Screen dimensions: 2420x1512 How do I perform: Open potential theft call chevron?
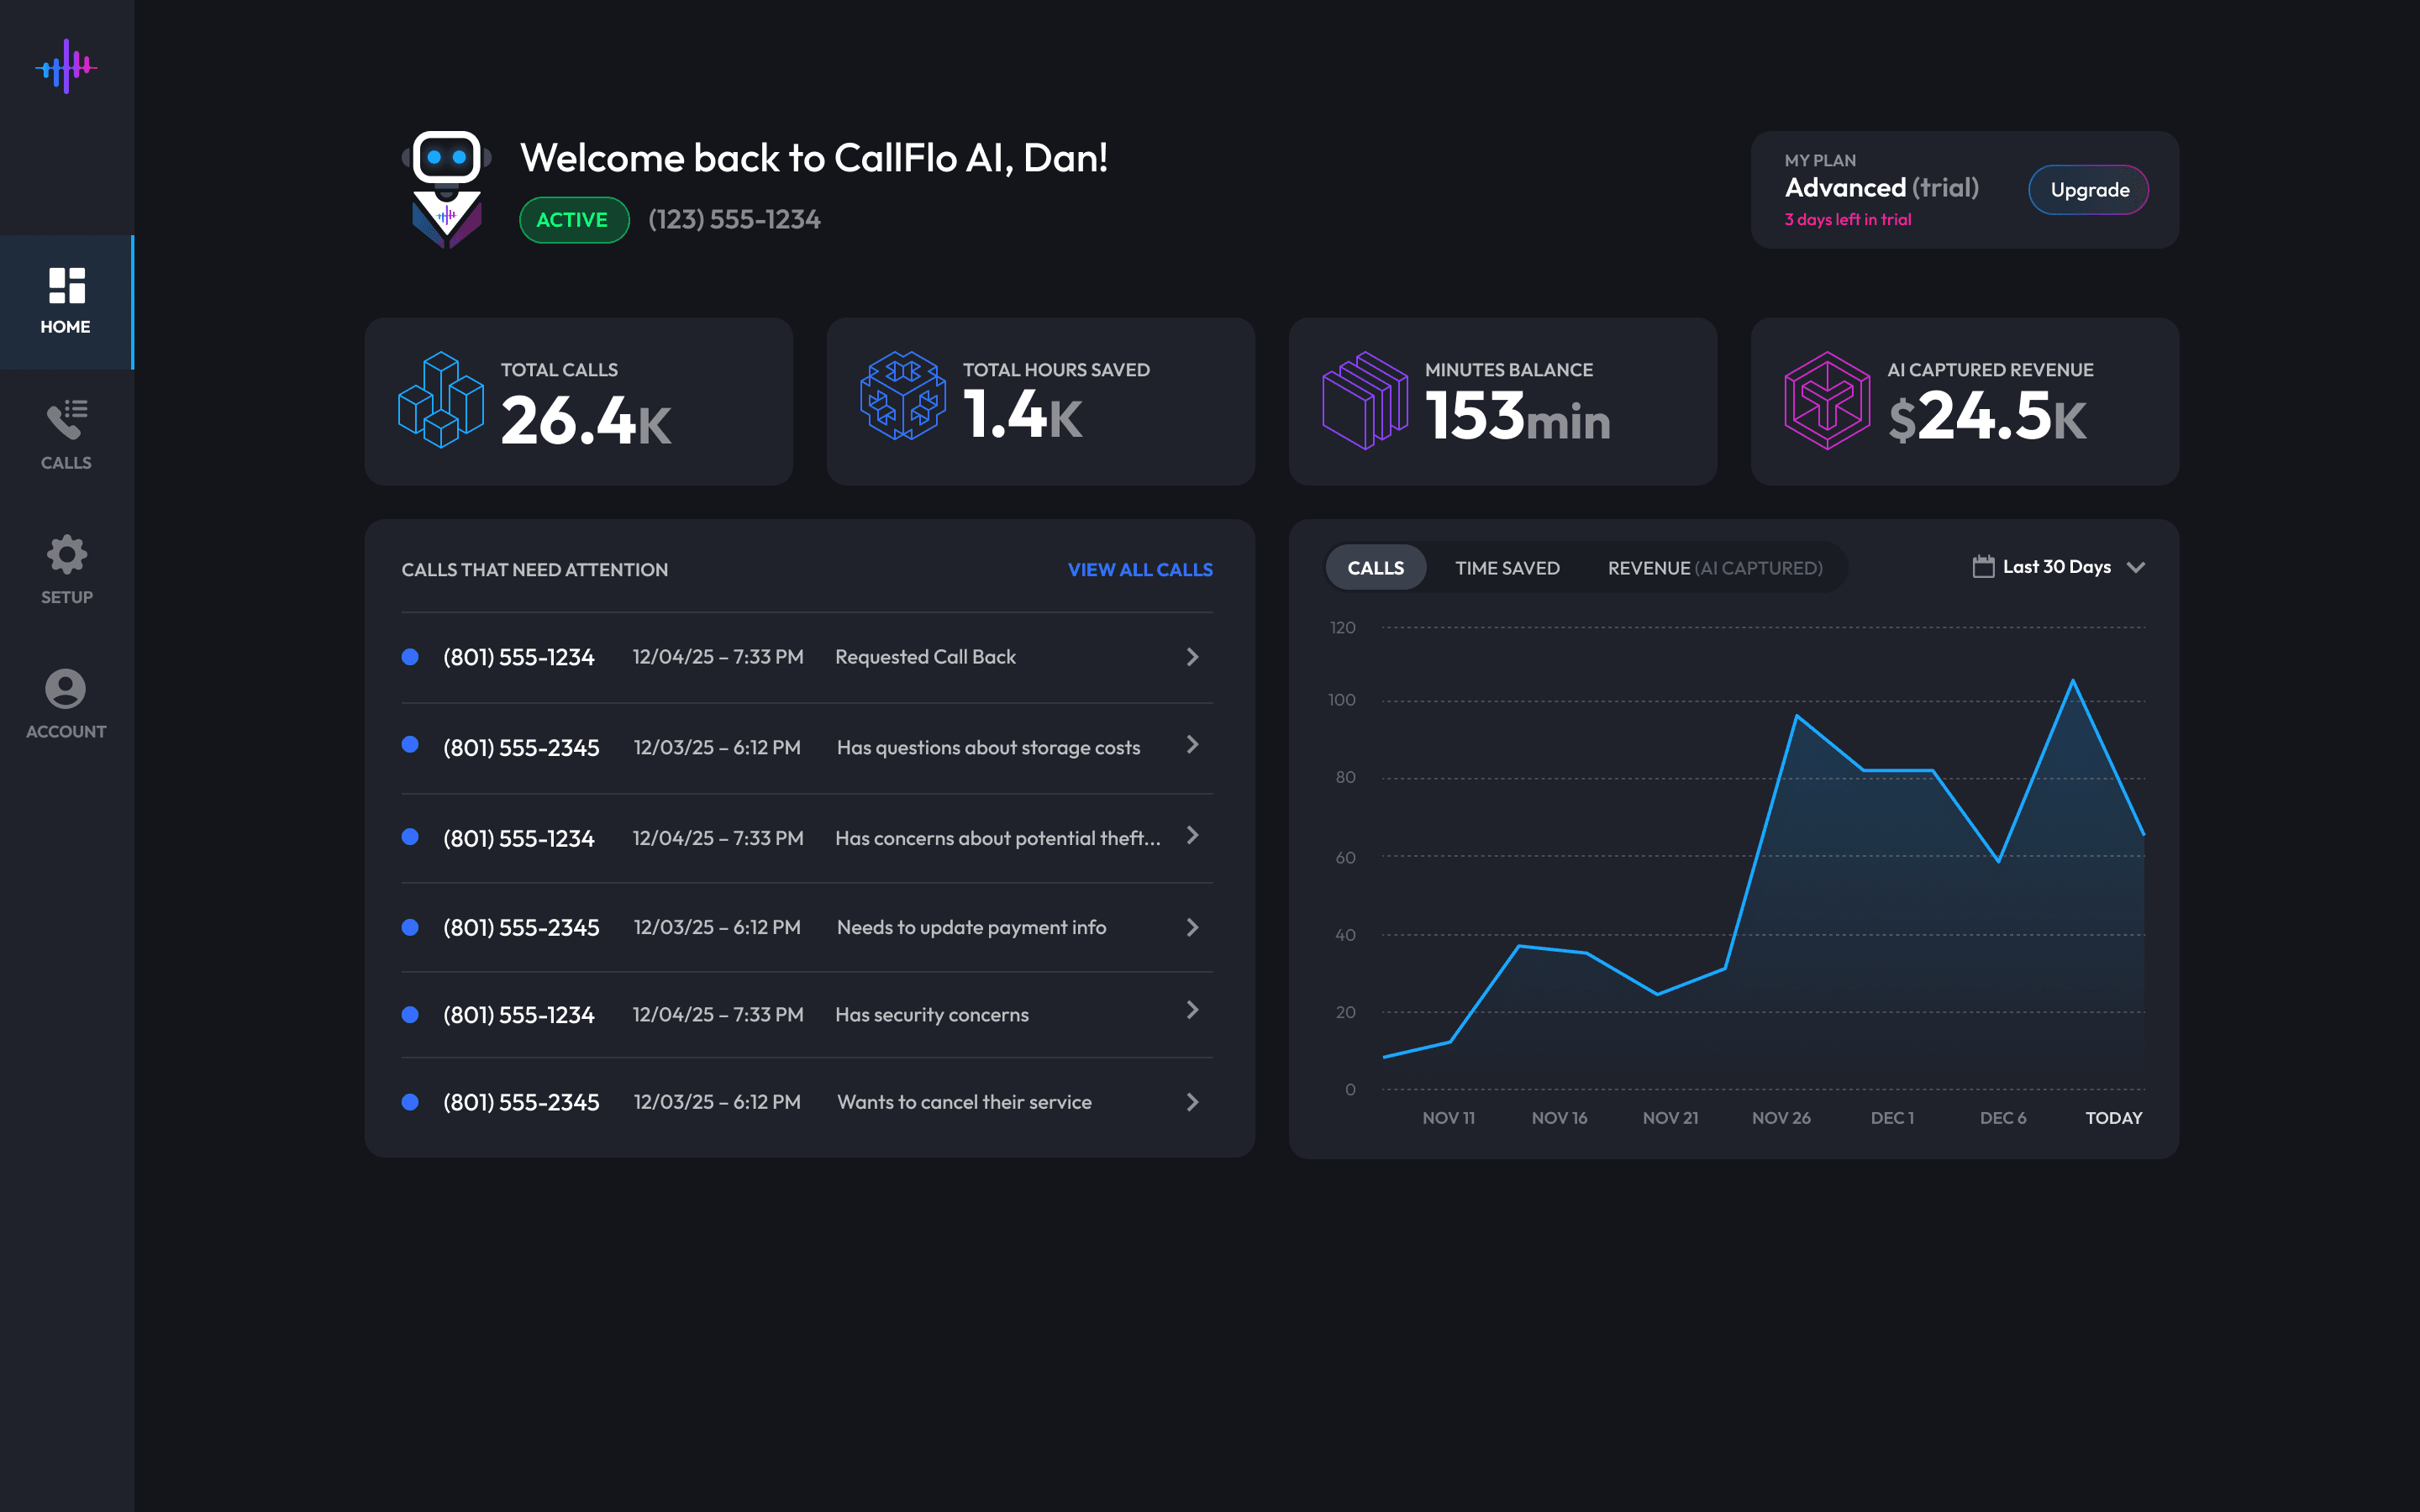click(1192, 836)
